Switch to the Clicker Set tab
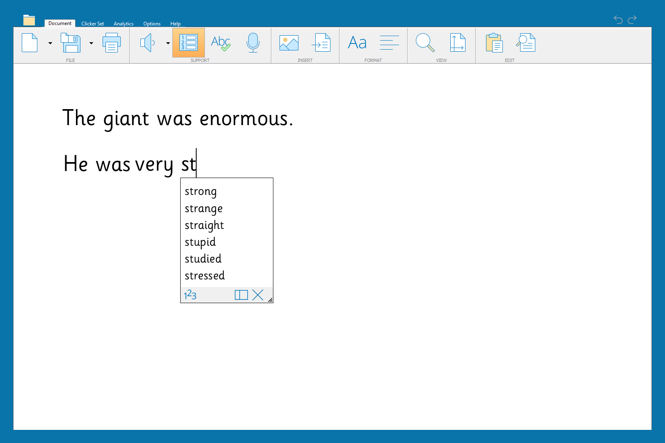The image size is (665, 443). point(92,23)
